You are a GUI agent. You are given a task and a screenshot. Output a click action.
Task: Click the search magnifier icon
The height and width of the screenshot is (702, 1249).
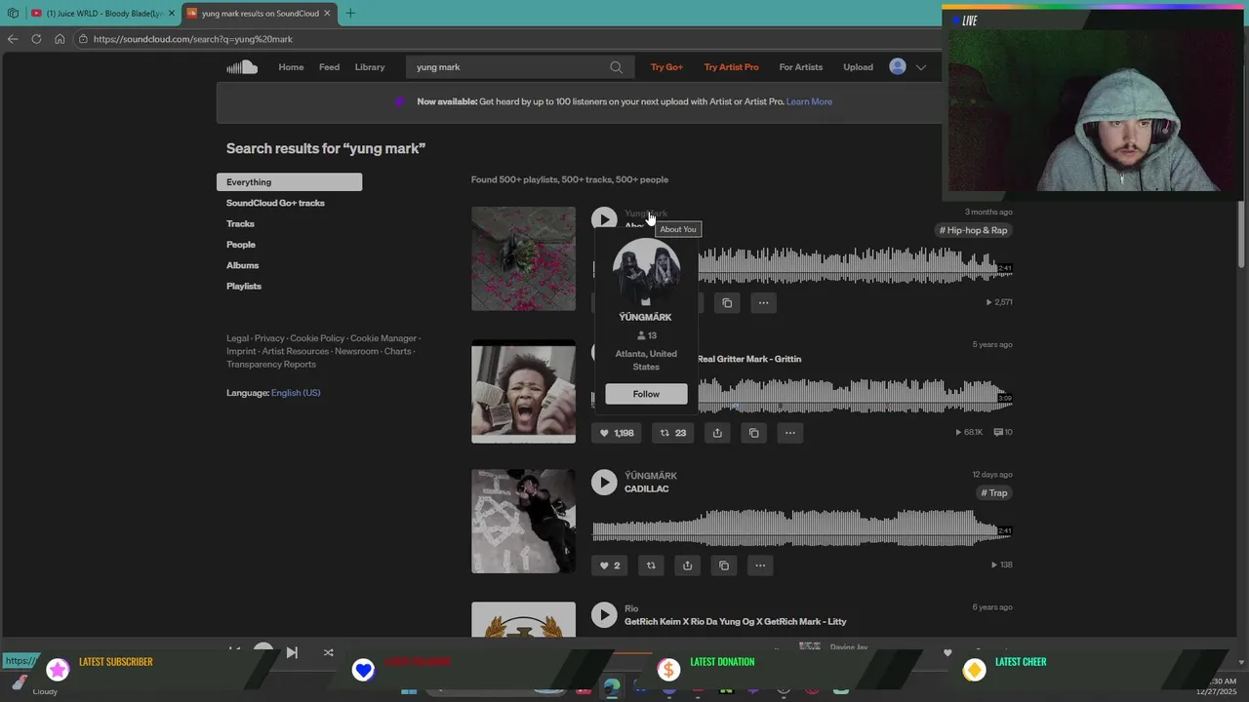point(616,67)
